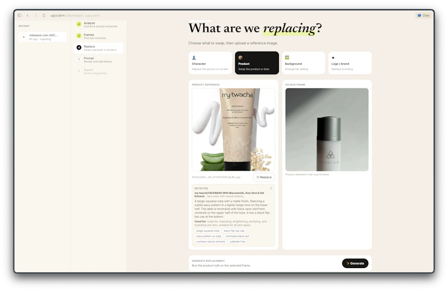Image resolution: width=448 pixels, height=291 pixels.
Task: Click the DETECTED panel label
Action: 201,188
